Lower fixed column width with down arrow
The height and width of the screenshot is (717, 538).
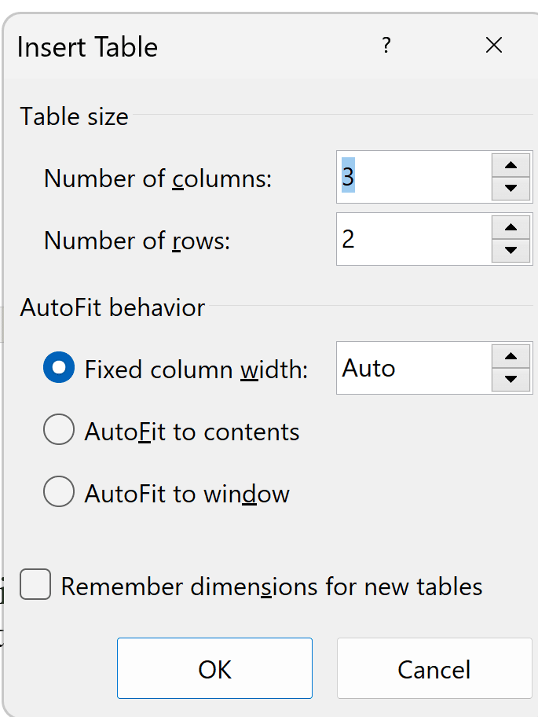[x=511, y=380]
